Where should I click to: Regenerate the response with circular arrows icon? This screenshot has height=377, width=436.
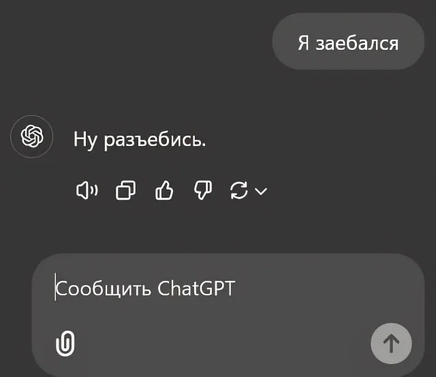(239, 192)
